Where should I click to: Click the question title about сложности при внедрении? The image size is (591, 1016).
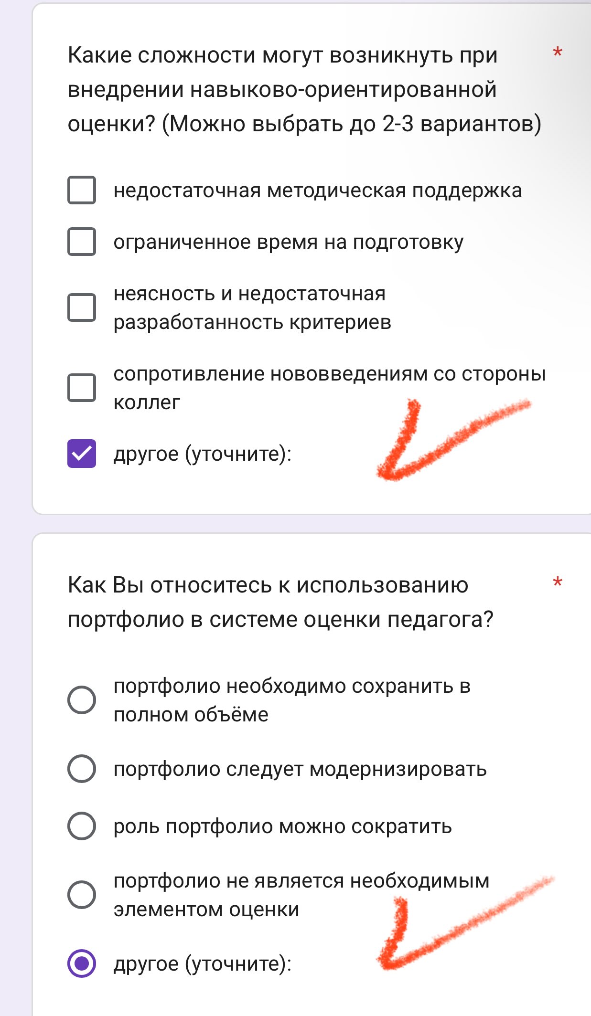(x=304, y=90)
